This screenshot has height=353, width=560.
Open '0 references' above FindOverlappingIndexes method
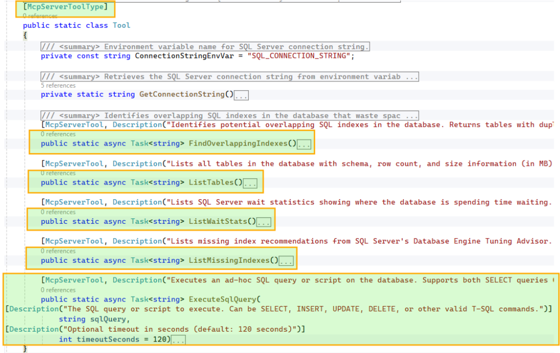pos(58,134)
